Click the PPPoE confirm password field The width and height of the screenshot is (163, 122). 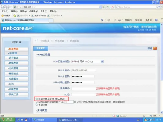(83, 83)
